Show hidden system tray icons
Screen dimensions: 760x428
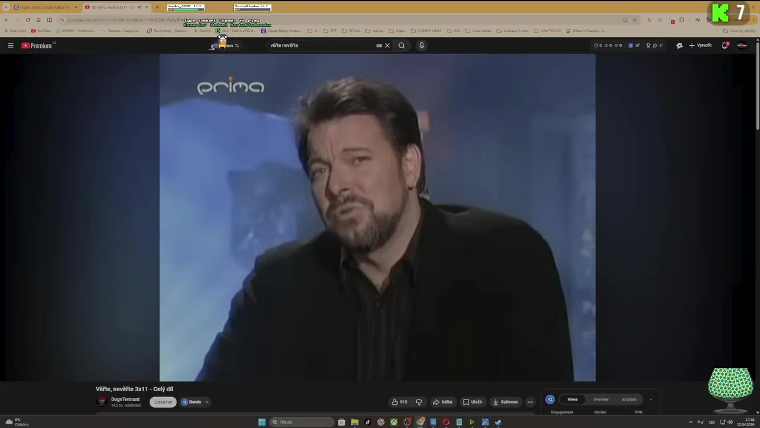[691, 422]
